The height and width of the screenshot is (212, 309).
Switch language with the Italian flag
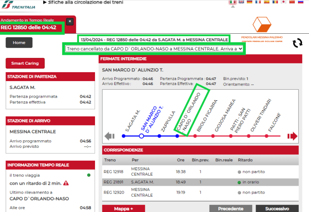click(x=232, y=2)
